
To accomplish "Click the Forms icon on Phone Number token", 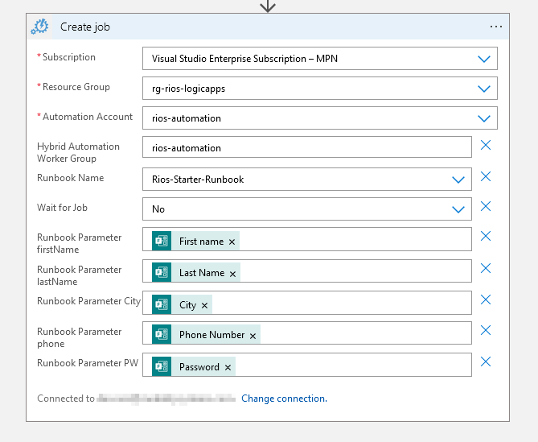I will point(162,334).
